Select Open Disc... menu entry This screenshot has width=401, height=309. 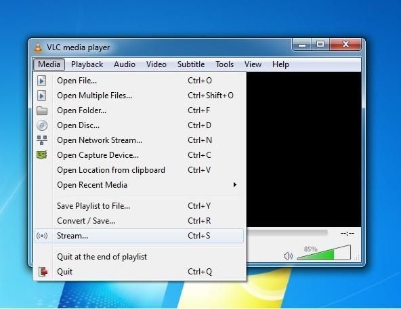coord(140,125)
